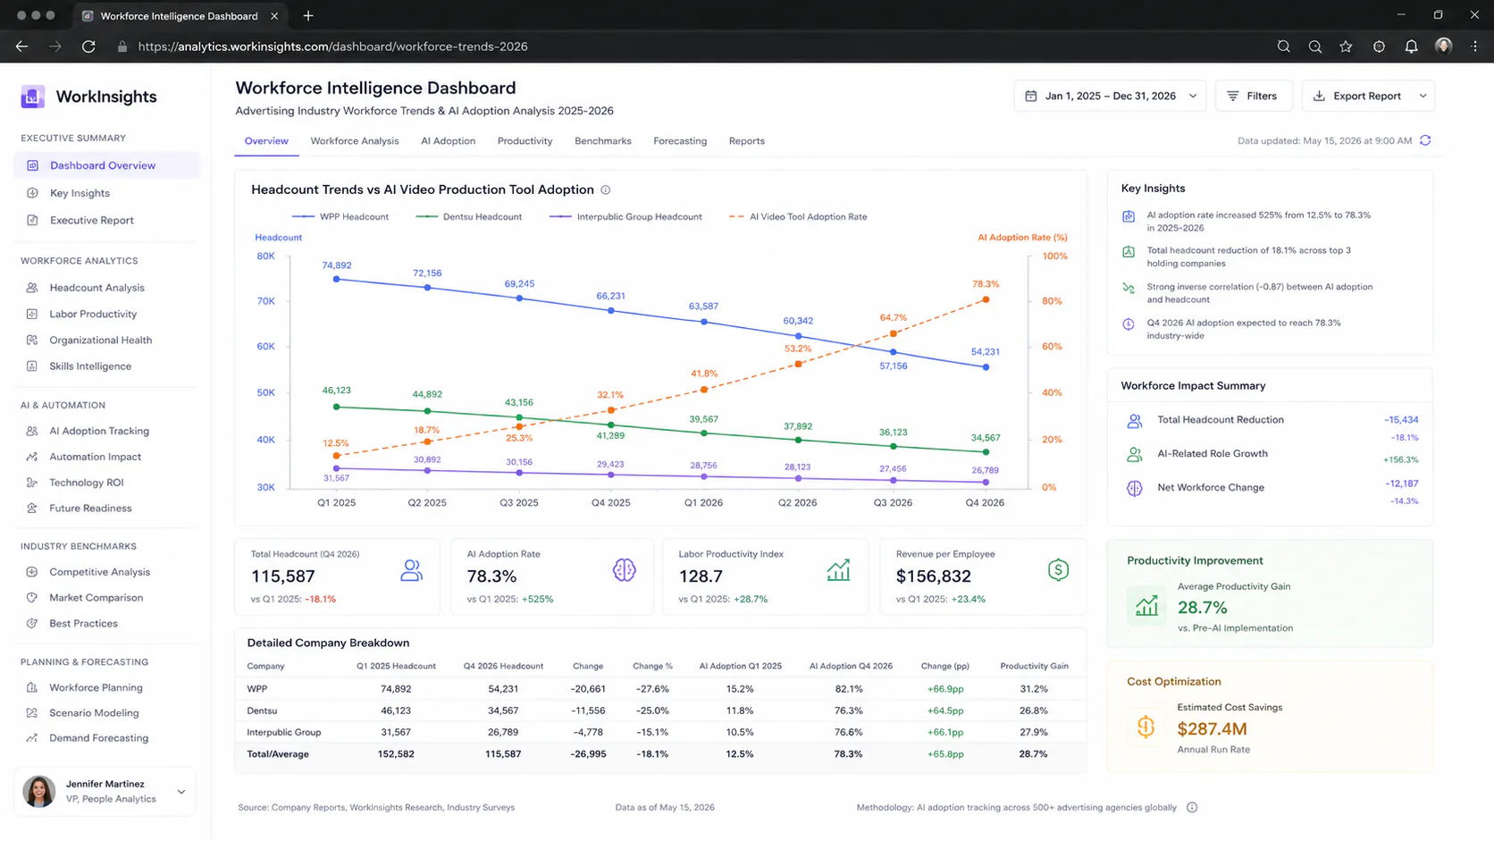The height and width of the screenshot is (841, 1494).
Task: Switch to the Workforce Analysis tab
Action: point(355,141)
